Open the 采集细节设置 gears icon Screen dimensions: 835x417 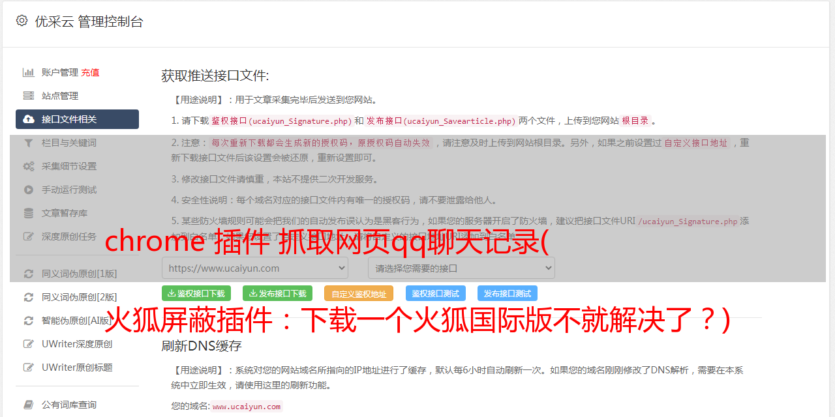(x=29, y=166)
